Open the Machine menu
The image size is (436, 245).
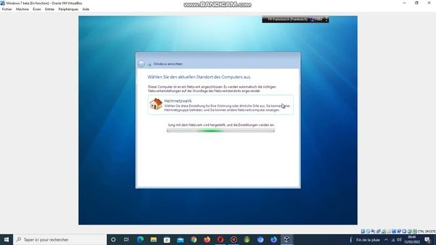[22, 9]
